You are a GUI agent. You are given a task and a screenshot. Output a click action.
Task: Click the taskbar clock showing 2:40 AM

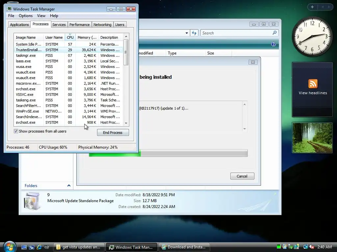click(324, 247)
